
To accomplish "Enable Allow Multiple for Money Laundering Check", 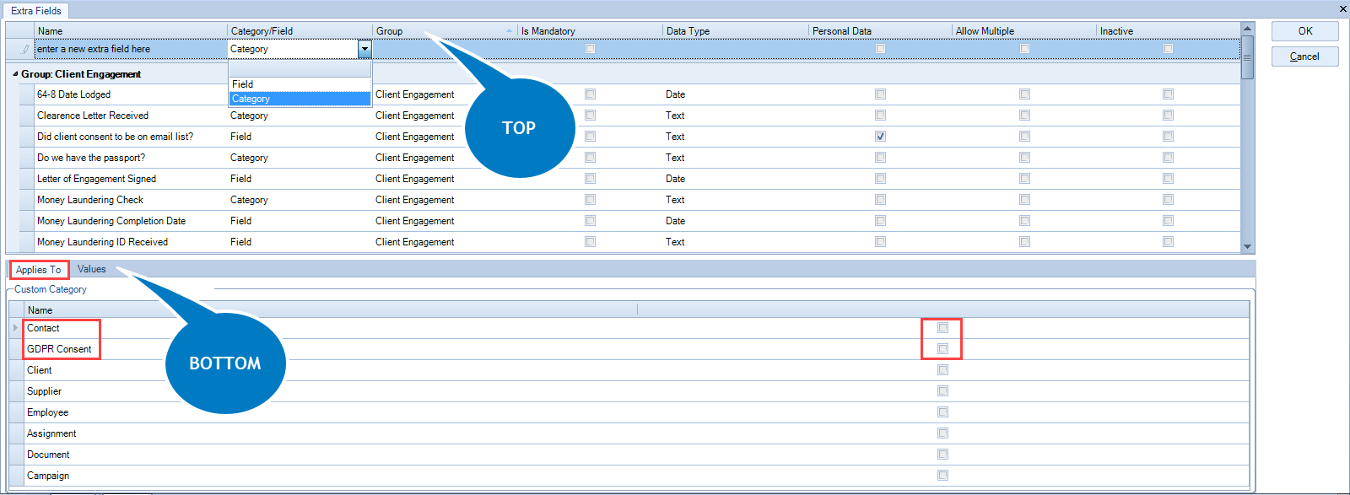I will (1024, 200).
